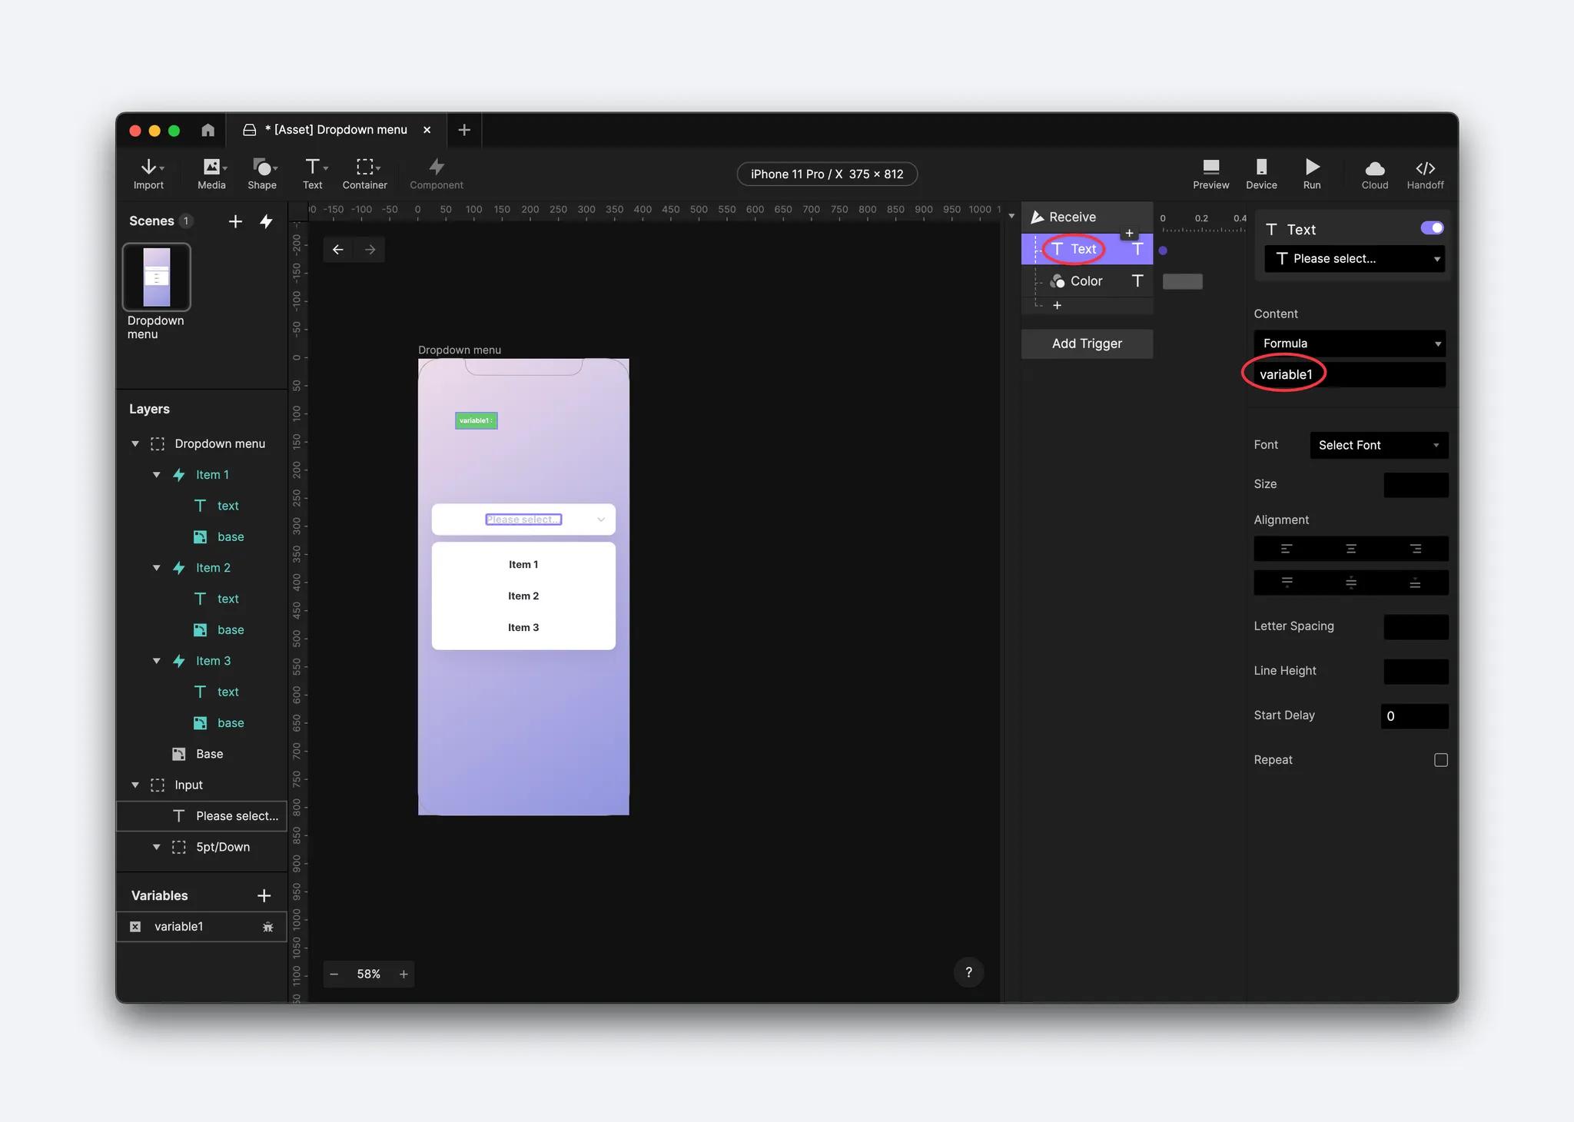Select the Dropdown menu scene thumbnail
This screenshot has width=1574, height=1122.
[157, 277]
